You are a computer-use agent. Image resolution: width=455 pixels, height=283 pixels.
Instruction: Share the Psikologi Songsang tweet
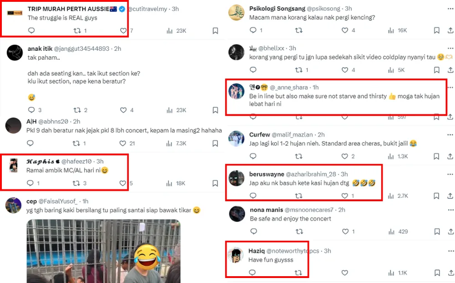[x=450, y=30]
